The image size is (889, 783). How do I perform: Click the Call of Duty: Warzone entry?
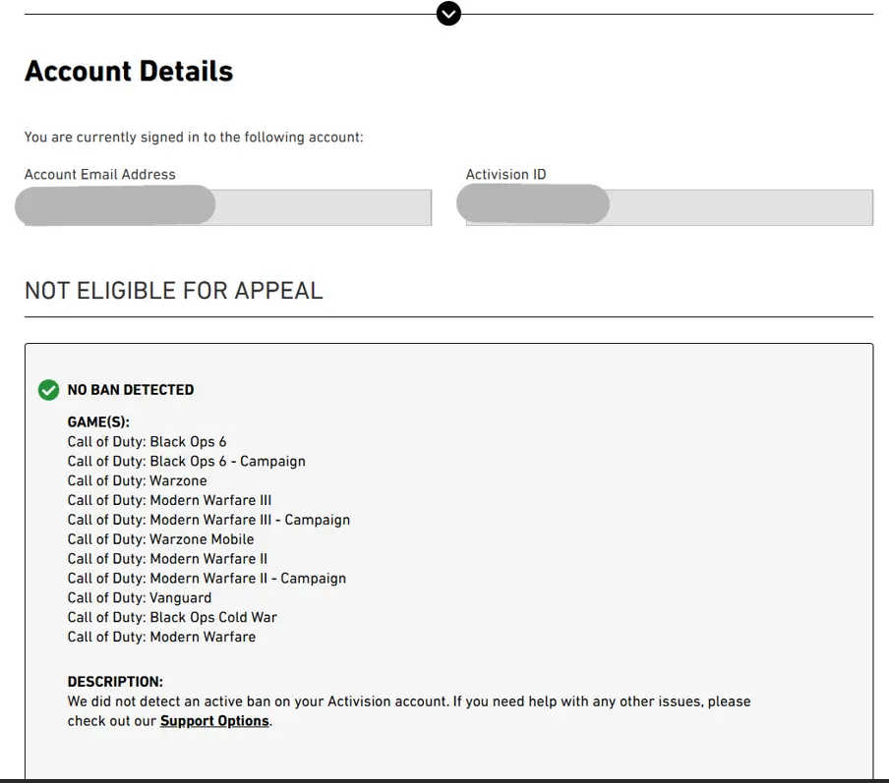point(138,481)
